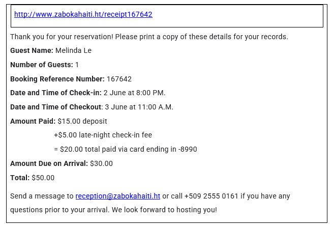Click the "Date and Time of Checkout" label
332x226 pixels.
[56, 107]
